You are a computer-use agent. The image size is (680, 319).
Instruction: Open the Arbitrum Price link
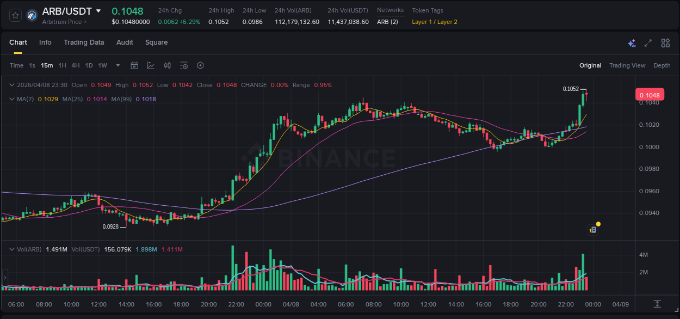[63, 22]
